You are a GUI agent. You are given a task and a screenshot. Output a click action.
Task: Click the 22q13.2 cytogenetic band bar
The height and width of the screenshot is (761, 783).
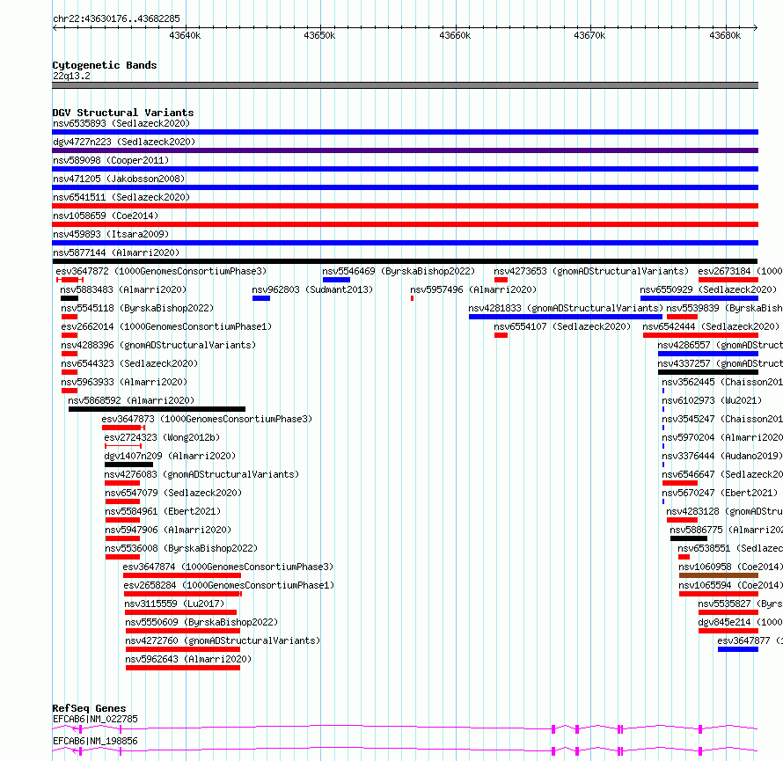pos(405,85)
